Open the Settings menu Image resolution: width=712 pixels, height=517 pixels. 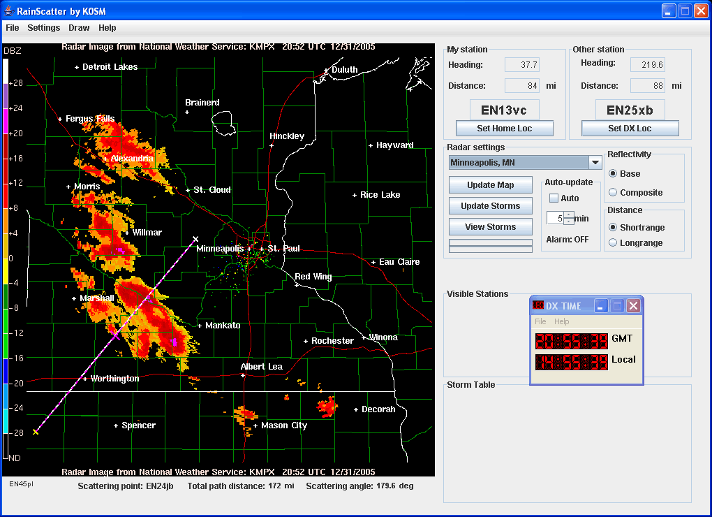click(43, 28)
